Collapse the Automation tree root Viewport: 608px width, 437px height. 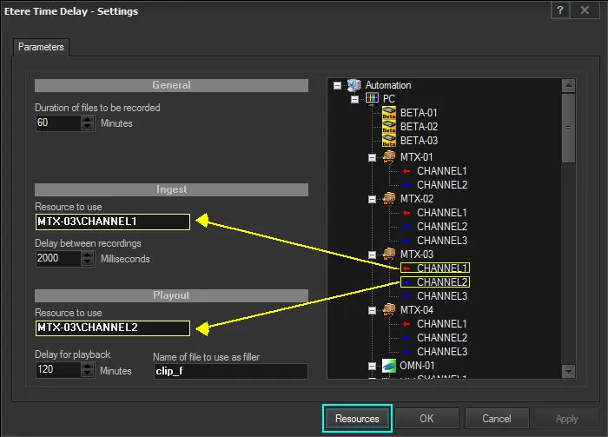coord(337,85)
